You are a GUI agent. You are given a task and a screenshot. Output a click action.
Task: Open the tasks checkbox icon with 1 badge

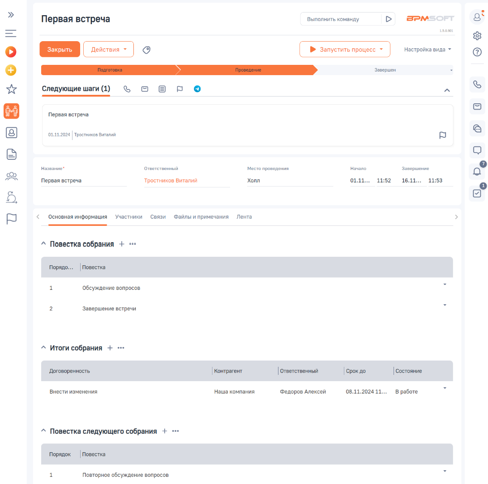tap(477, 194)
